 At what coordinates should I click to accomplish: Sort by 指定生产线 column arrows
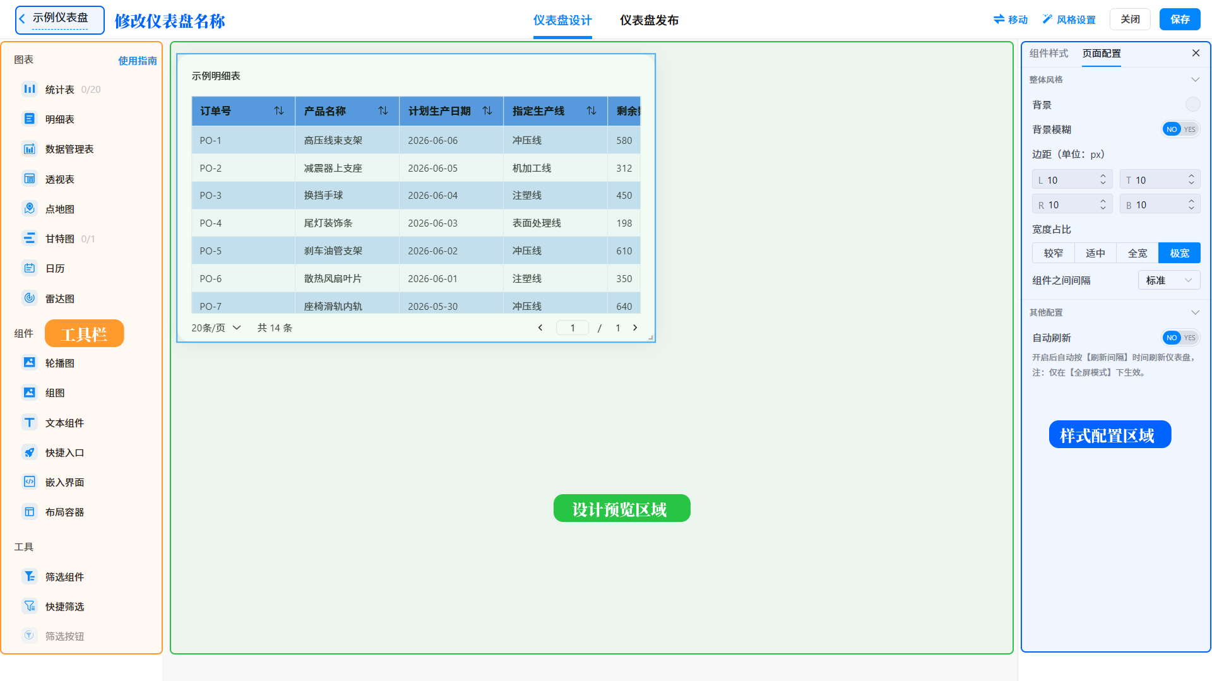pos(591,111)
